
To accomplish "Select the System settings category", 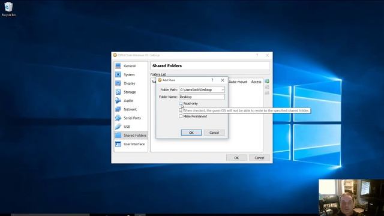I will pos(131,74).
